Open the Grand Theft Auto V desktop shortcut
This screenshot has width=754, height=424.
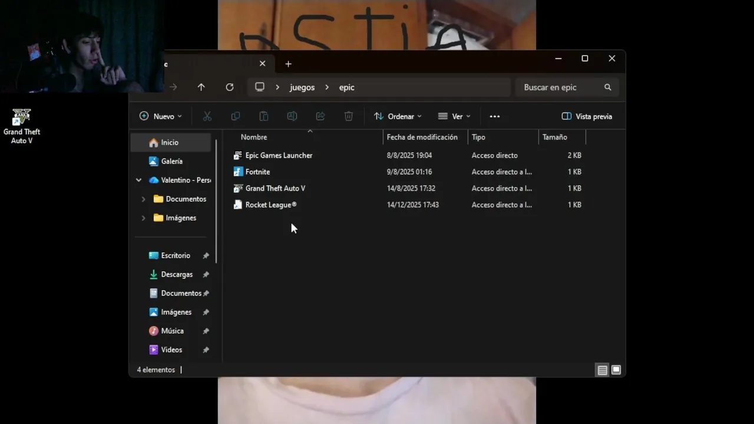(x=22, y=126)
